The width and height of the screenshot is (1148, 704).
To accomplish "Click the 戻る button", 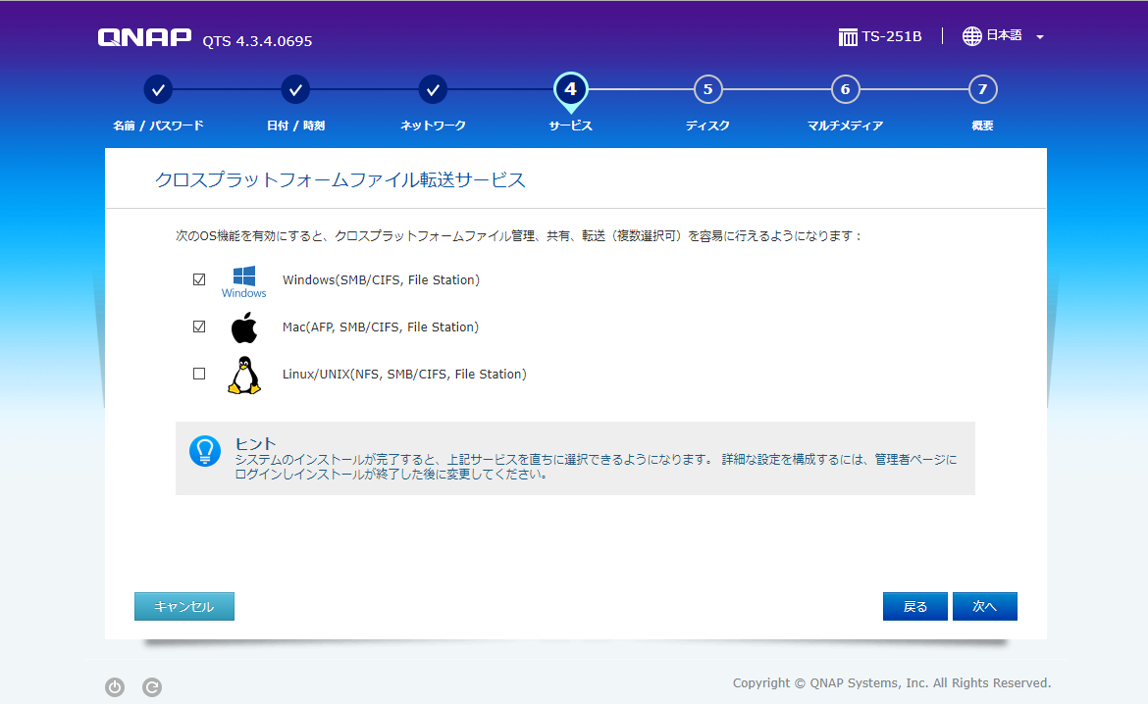I will click(914, 606).
